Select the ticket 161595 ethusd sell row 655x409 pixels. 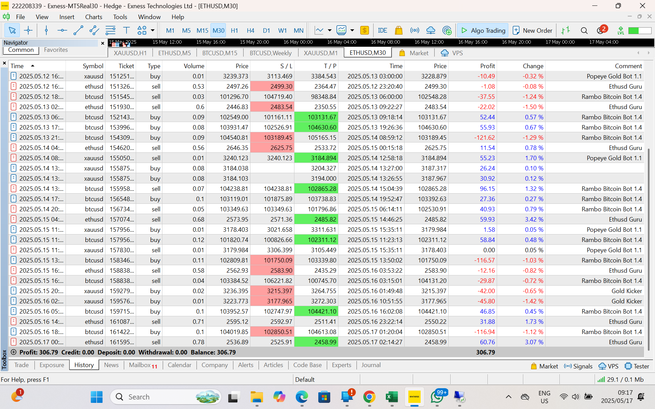[x=326, y=342]
